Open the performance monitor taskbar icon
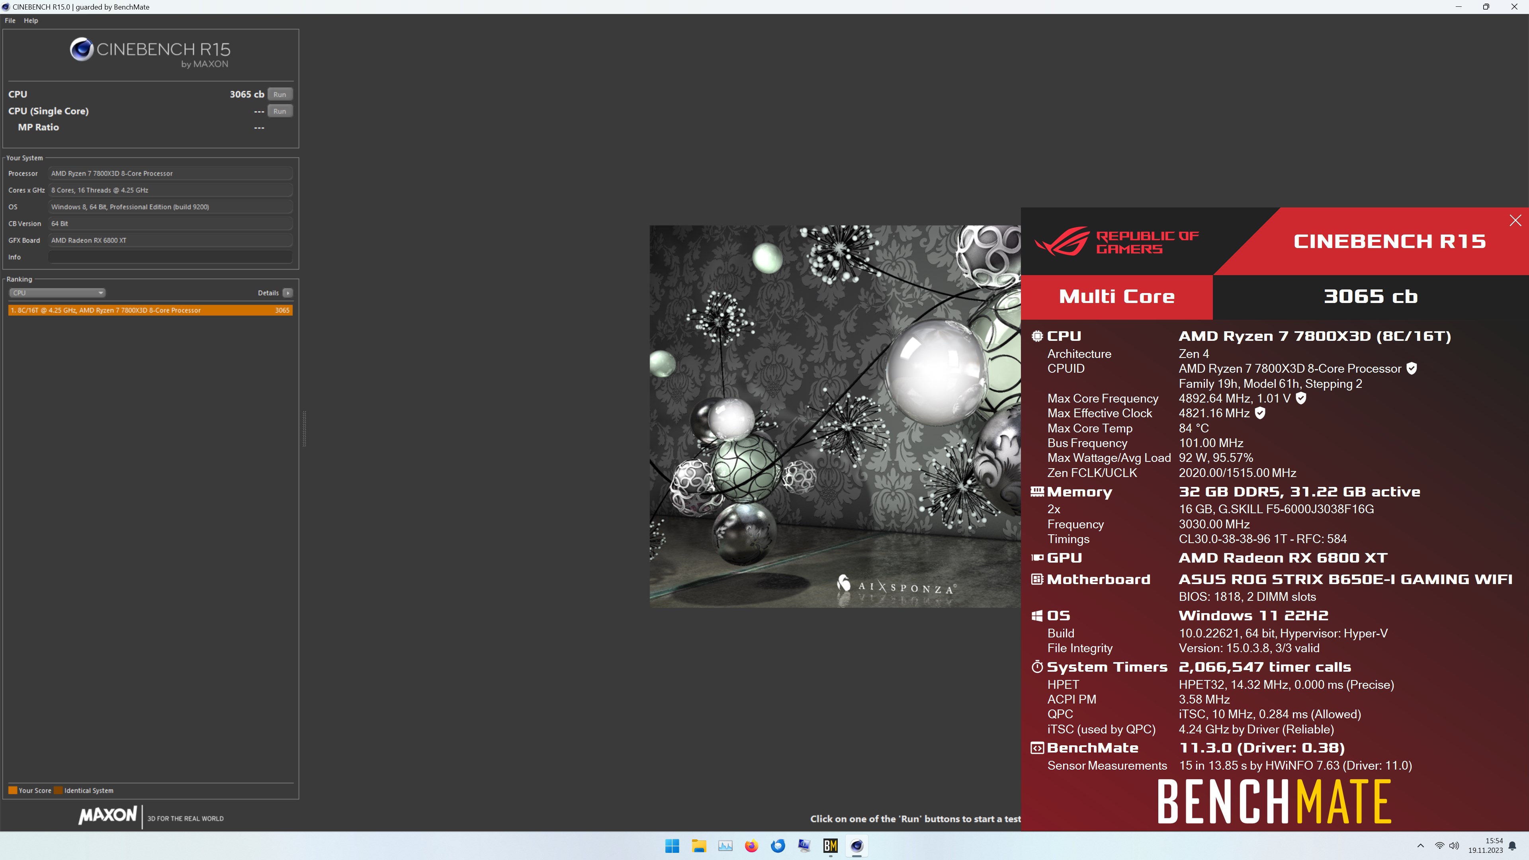This screenshot has width=1529, height=860. click(725, 846)
